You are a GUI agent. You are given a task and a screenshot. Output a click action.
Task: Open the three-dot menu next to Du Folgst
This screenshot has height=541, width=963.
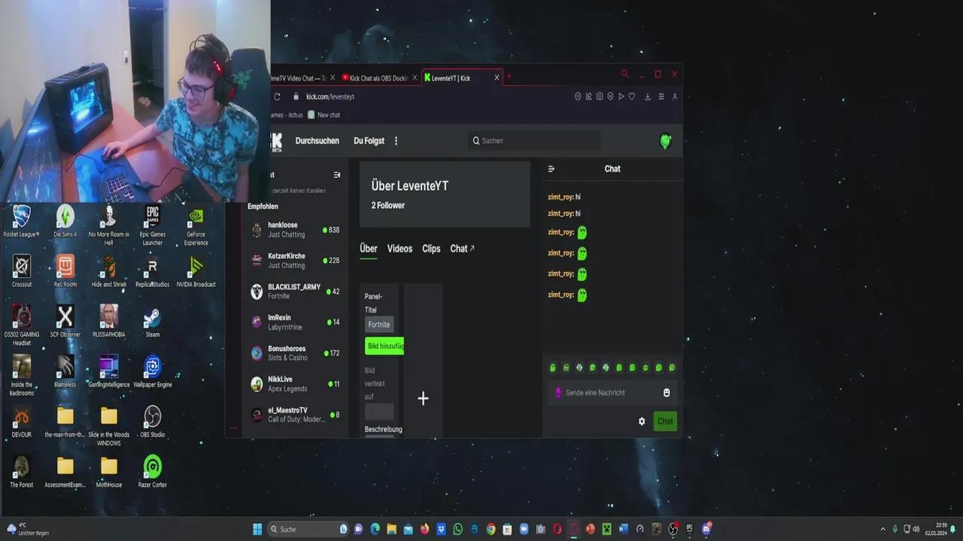click(396, 141)
